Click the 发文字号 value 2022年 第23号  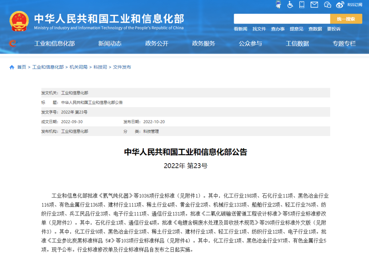coord(74,112)
